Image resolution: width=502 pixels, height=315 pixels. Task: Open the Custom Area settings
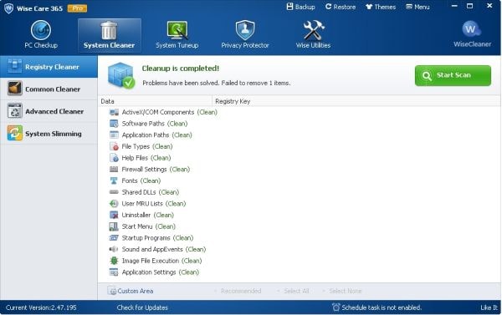tap(131, 291)
